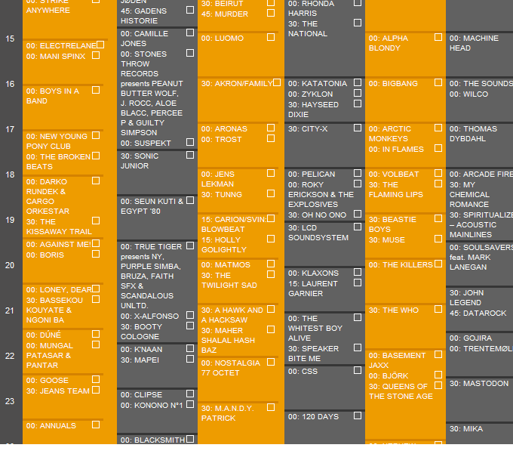
Task: Tick DARKO RUNDEK & CARGO ORKESTAR checkbox
Action: click(96, 181)
